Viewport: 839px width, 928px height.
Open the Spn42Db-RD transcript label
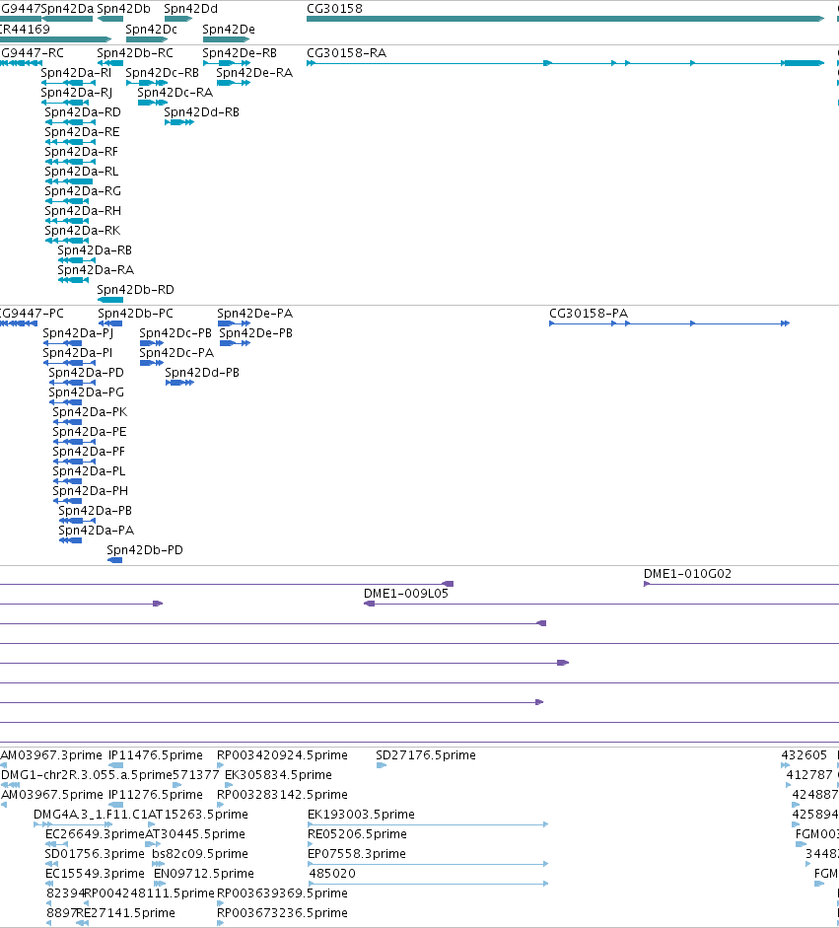(135, 289)
